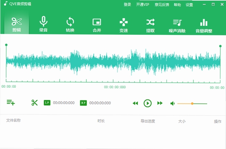Click the QVE music note logo
The height and width of the screenshot is (149, 226).
tap(6, 3)
